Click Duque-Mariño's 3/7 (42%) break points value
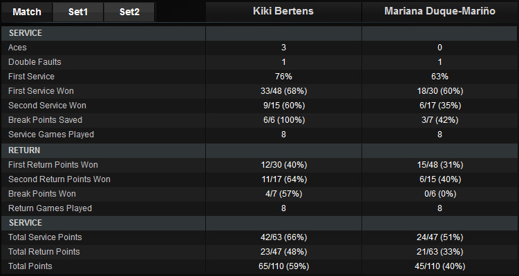This screenshot has height=276, width=519. pyautogui.click(x=440, y=120)
